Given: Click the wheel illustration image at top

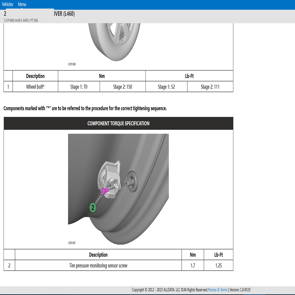Looking at the screenshot, I should 114,42.
